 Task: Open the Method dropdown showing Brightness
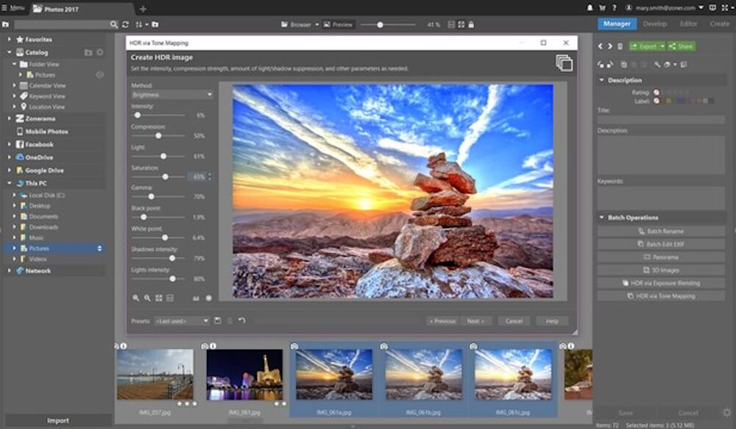172,95
